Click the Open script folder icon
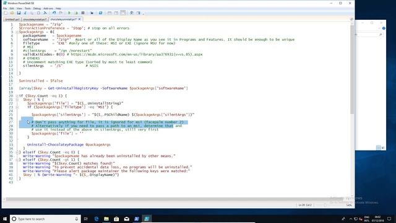396x223 pixels. pos(12,12)
